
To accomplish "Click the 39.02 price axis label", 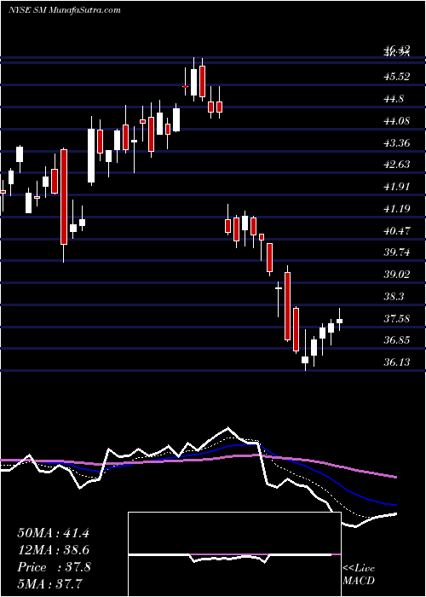I will [397, 274].
